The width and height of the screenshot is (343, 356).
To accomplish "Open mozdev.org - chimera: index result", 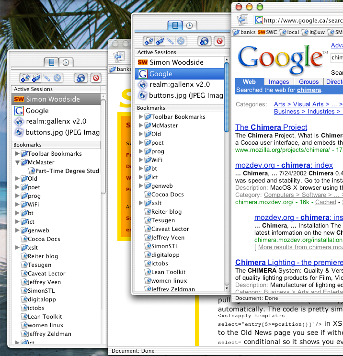I will [x=284, y=165].
